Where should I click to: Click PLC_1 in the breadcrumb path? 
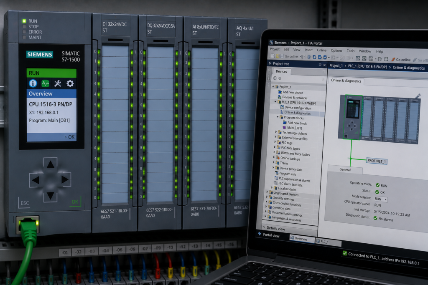(x=367, y=66)
